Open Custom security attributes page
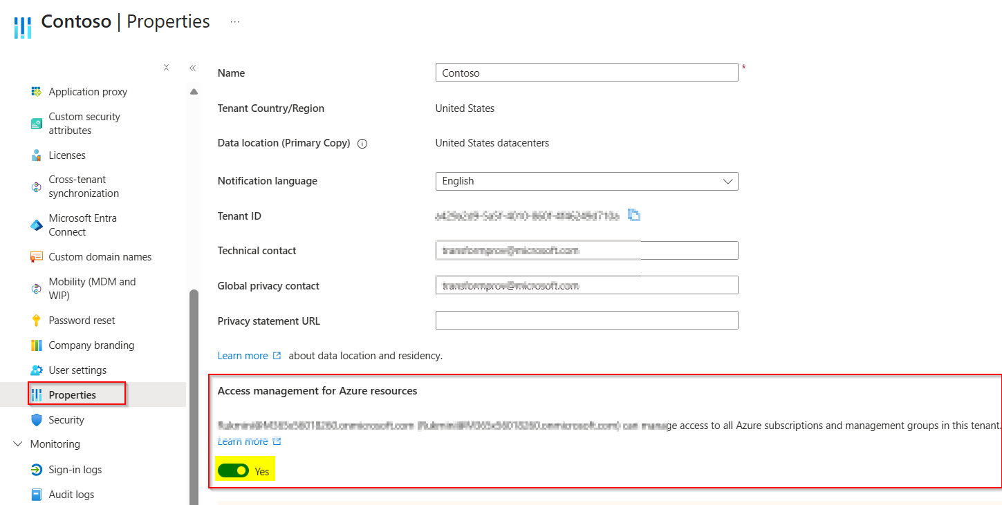Viewport: 1002px width, 505px height. (84, 124)
